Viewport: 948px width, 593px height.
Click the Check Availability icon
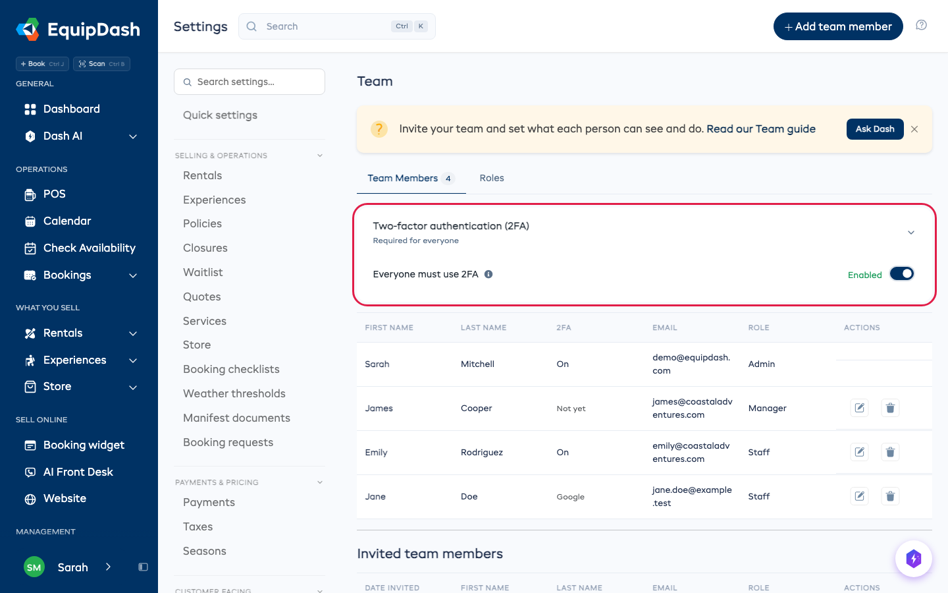pyautogui.click(x=30, y=248)
